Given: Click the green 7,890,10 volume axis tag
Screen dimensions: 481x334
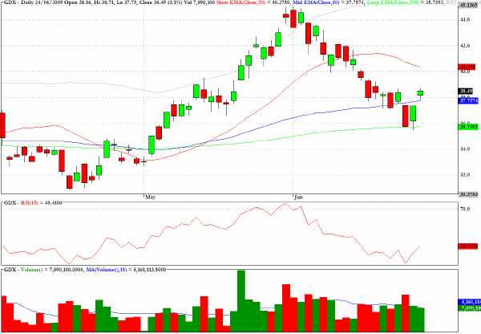Looking at the screenshot, I should point(469,308).
